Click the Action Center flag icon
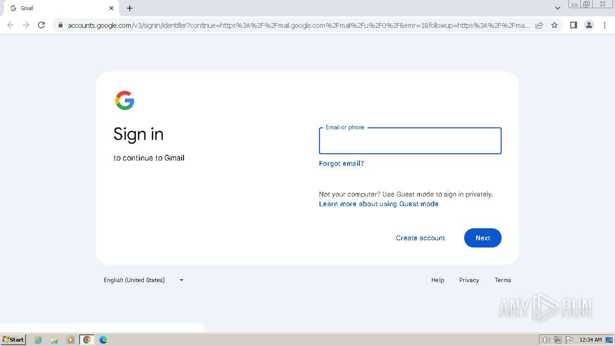Image resolution: width=615 pixels, height=346 pixels. pos(569,340)
